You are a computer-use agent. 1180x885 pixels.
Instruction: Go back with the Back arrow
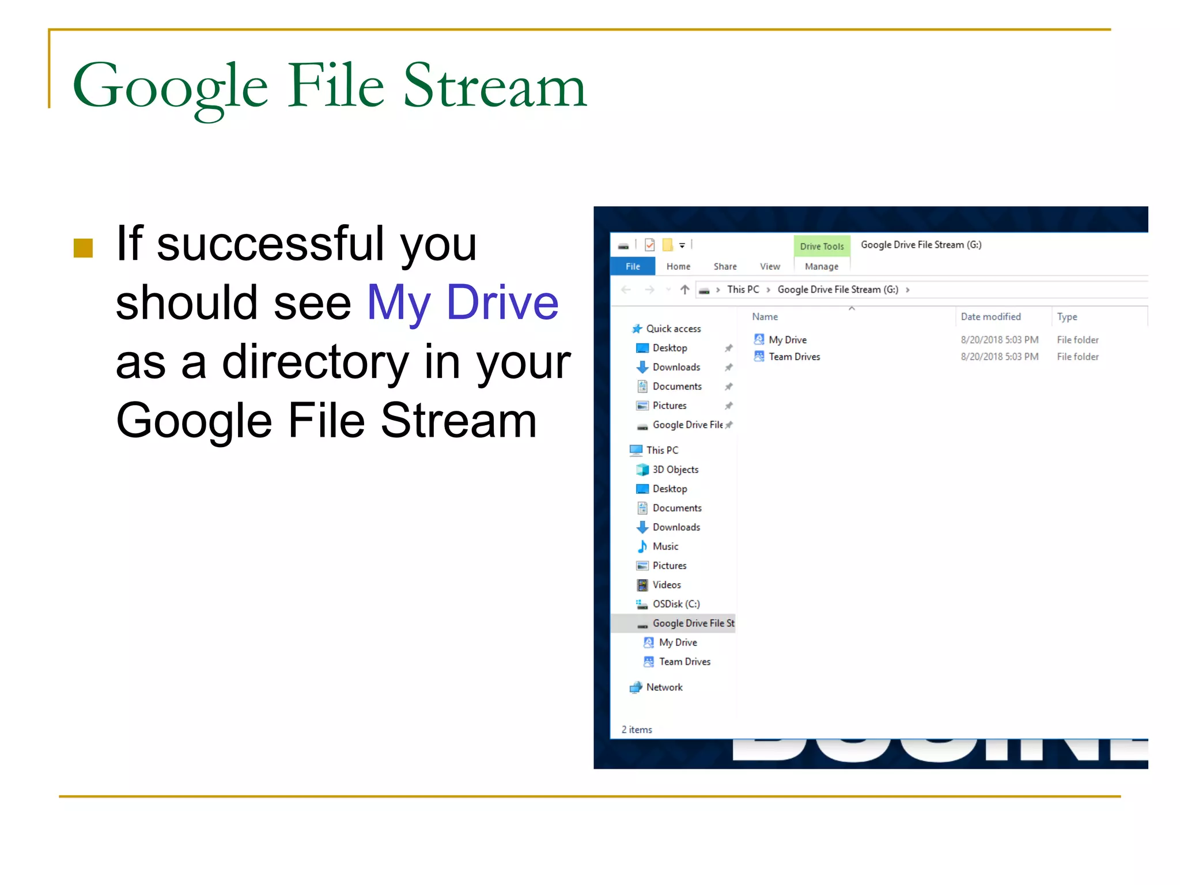pyautogui.click(x=626, y=290)
